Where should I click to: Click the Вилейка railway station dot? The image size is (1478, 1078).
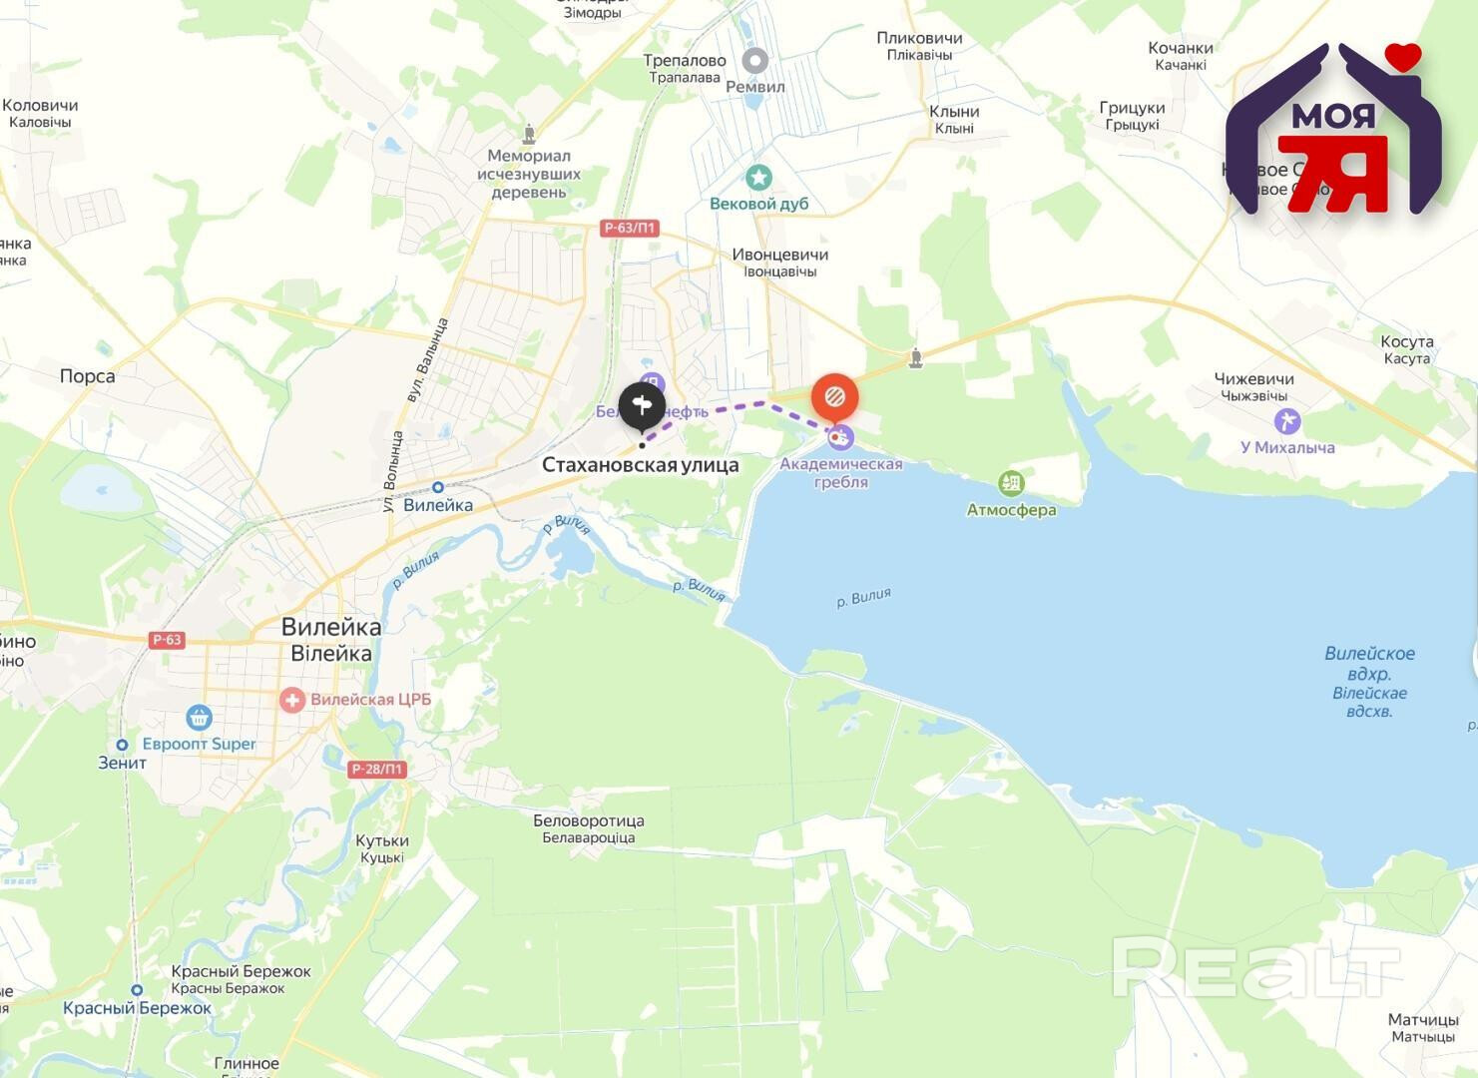(x=437, y=487)
